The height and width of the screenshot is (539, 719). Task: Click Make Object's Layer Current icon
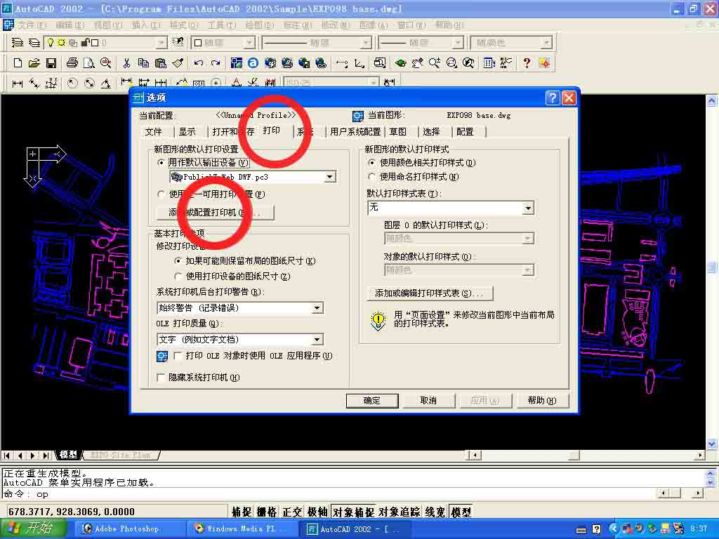coord(18,43)
